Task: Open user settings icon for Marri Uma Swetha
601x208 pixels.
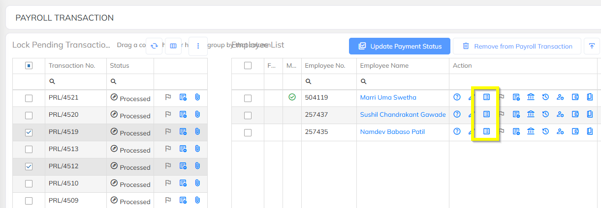Action: 560,97
